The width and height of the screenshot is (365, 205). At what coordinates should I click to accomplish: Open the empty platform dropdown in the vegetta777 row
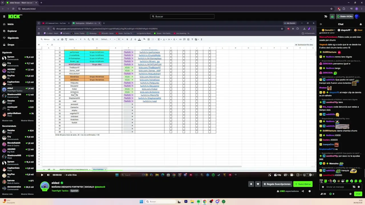[x=128, y=114]
